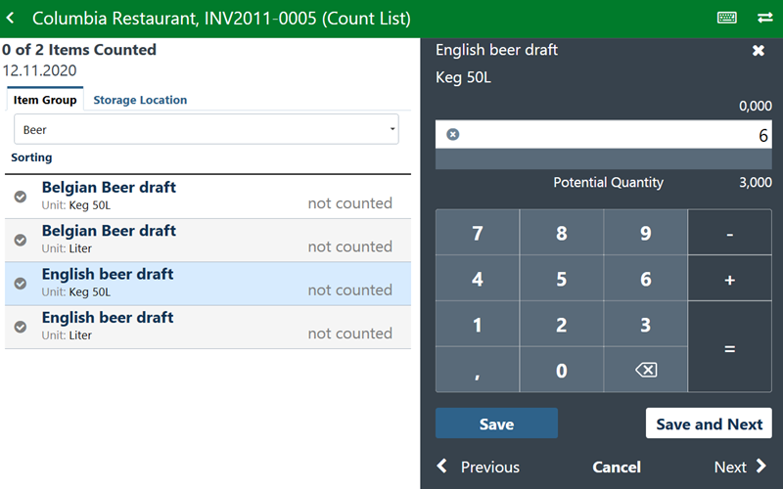Open the on-screen keyboard icon
The width and height of the screenshot is (783, 489).
pos(727,19)
